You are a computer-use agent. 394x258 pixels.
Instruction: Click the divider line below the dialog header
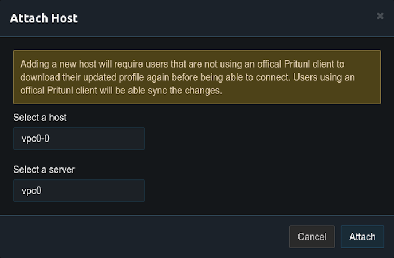coord(197,37)
